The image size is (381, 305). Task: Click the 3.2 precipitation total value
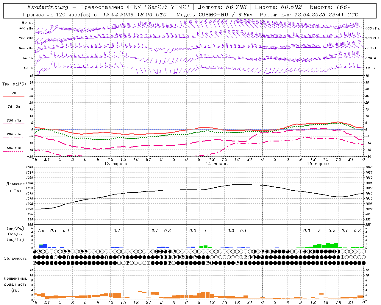click(x=332, y=231)
